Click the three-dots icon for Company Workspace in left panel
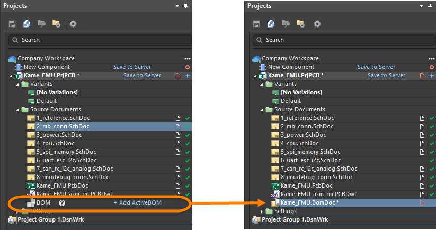This screenshot has width=436, height=230. (x=187, y=59)
